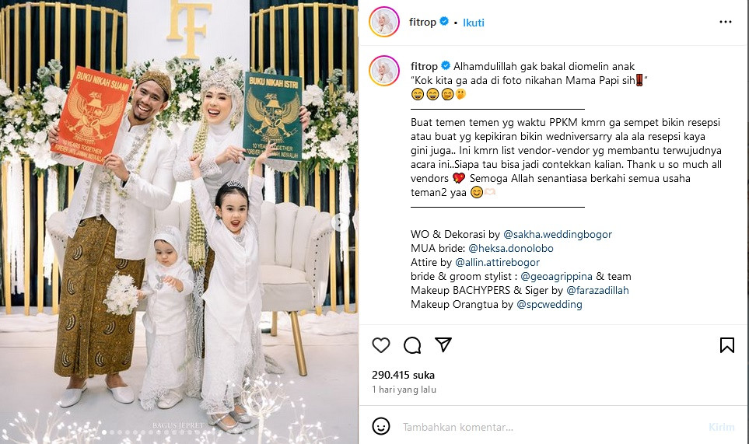The height and width of the screenshot is (444, 749).
Task: Open the @farazadillah profile link
Action: point(597,290)
